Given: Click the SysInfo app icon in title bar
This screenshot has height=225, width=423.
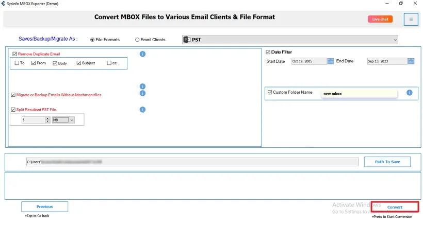Looking at the screenshot, I should point(4,4).
